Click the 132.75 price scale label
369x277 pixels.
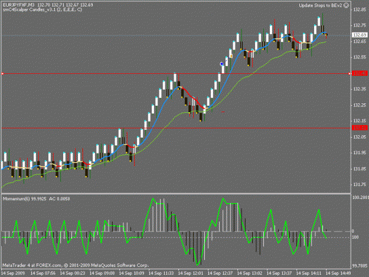click(x=360, y=25)
